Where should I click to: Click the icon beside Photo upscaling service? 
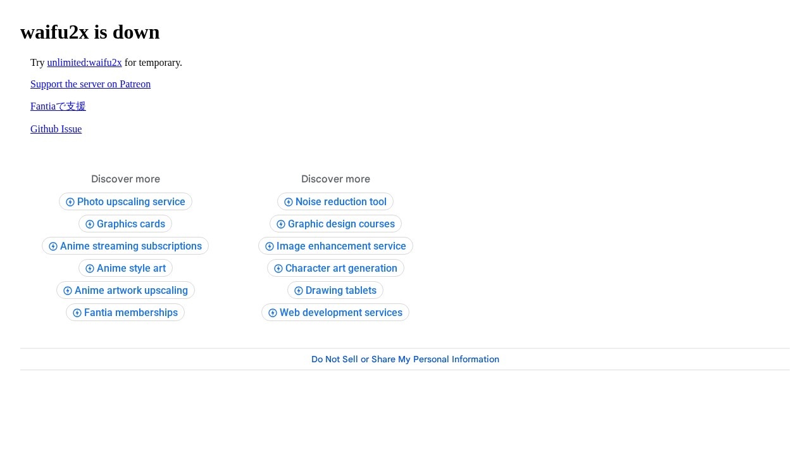tap(70, 202)
